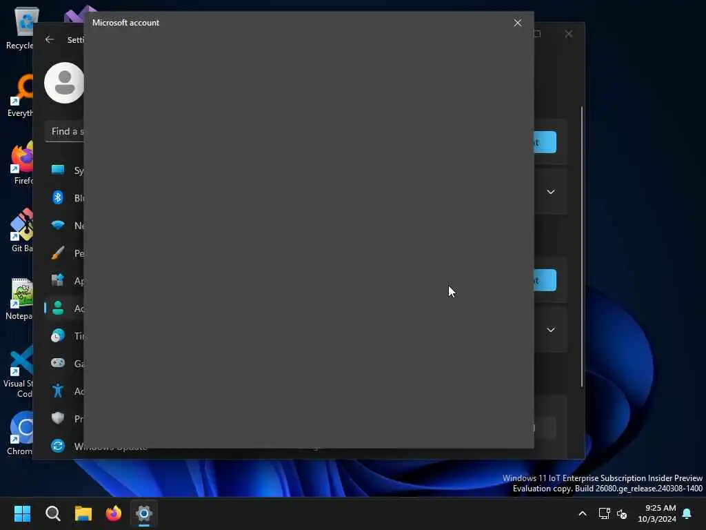
Task: Select the Everything desktop shortcut
Action: [x=20, y=96]
